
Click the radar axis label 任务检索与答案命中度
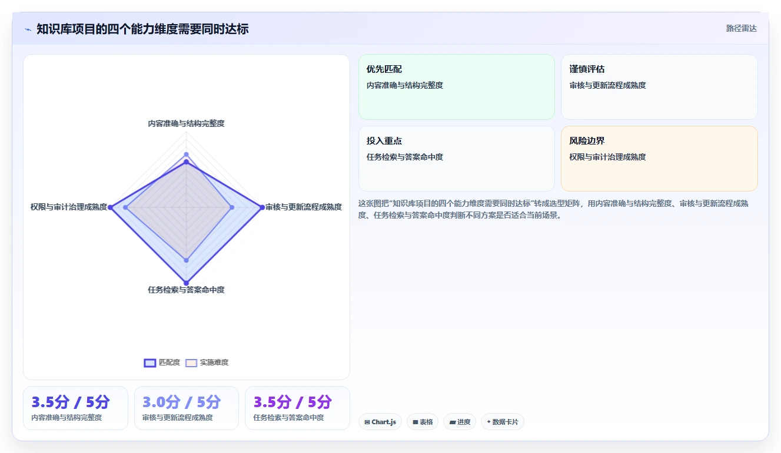tap(186, 290)
